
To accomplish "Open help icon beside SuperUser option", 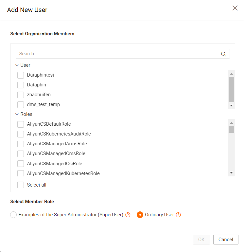I will pyautogui.click(x=128, y=215).
